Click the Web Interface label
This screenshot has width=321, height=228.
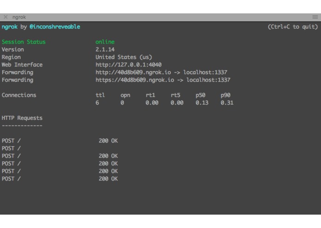[x=22, y=65]
